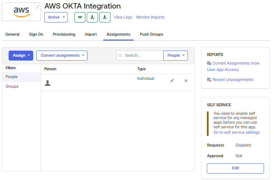Open Monitor Imports link
The width and height of the screenshot is (274, 180).
pos(150,17)
